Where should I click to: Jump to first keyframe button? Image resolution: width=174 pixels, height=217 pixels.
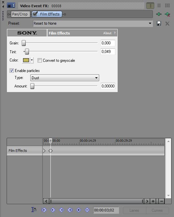(44, 210)
